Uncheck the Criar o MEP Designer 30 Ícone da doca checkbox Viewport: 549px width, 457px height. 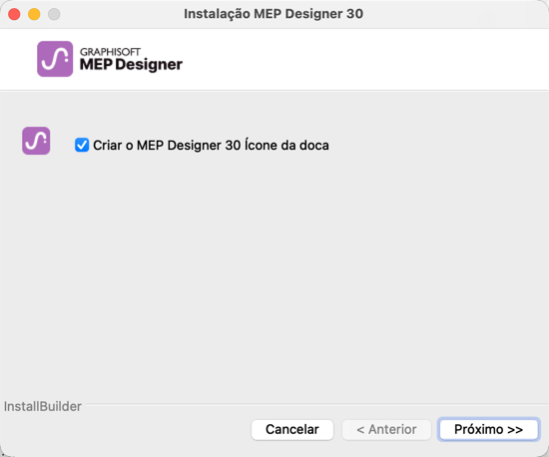pyautogui.click(x=82, y=145)
